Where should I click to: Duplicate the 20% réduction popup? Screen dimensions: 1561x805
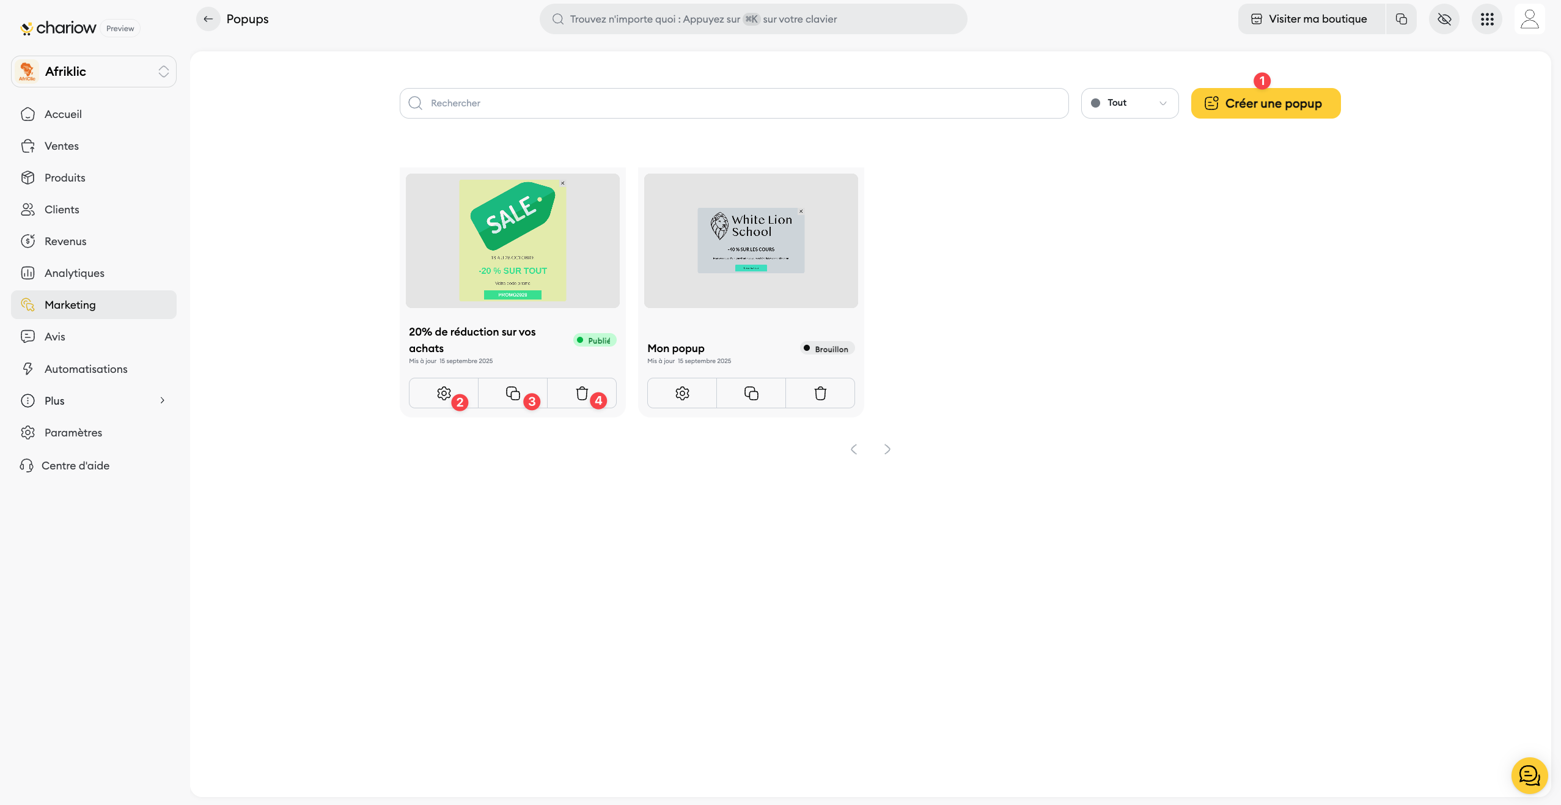[513, 393]
